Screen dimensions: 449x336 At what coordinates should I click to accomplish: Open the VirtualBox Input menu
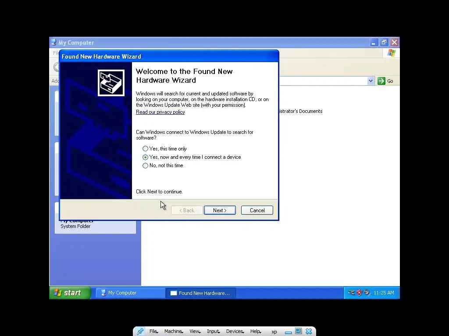(214, 332)
